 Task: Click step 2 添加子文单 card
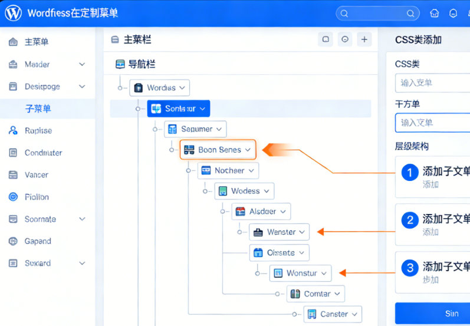(432, 225)
